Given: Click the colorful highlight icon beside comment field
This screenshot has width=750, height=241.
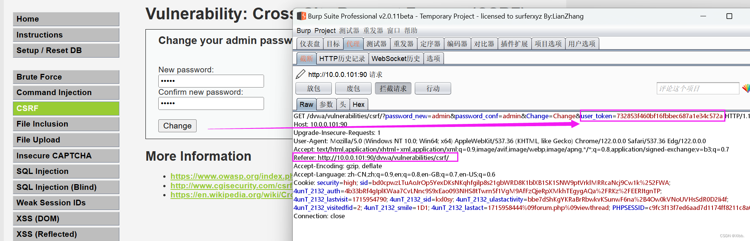Looking at the screenshot, I should point(746,89).
